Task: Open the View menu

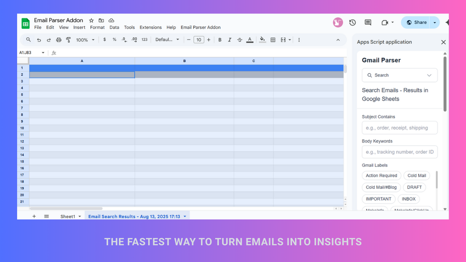Action: 64,27
